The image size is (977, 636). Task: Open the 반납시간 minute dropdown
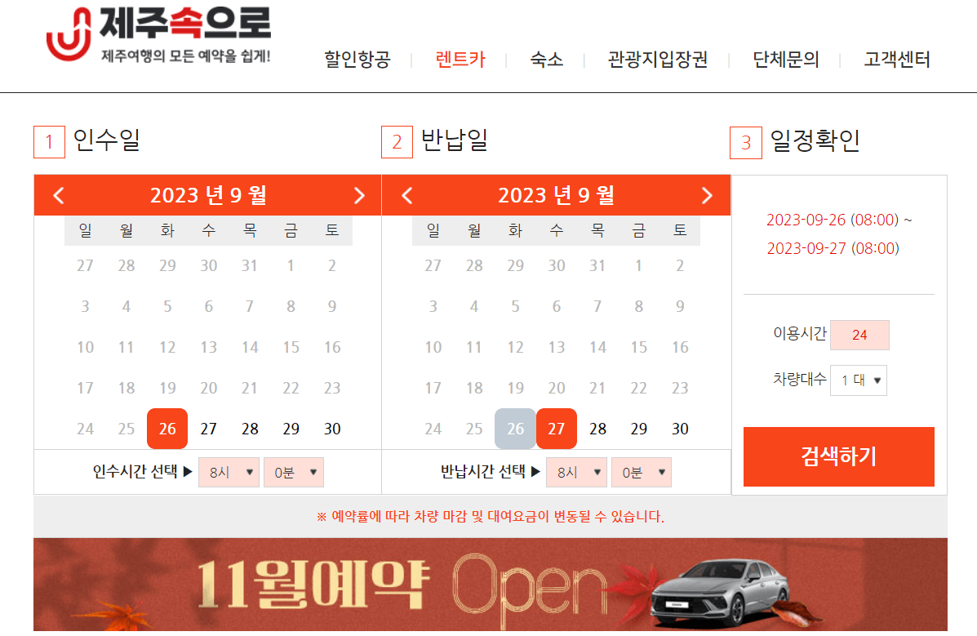click(x=642, y=472)
